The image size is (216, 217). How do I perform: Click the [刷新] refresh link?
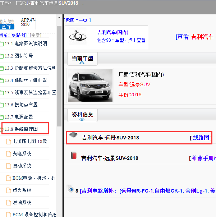point(36,36)
